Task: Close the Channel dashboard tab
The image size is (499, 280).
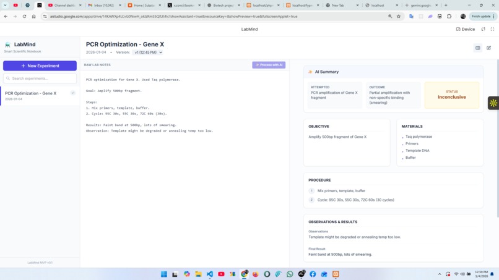Action: click(80, 6)
